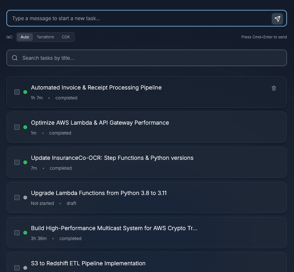This screenshot has height=272, width=294.
Task: Click the green status dot on Multicast System task
Action: pyautogui.click(x=25, y=233)
